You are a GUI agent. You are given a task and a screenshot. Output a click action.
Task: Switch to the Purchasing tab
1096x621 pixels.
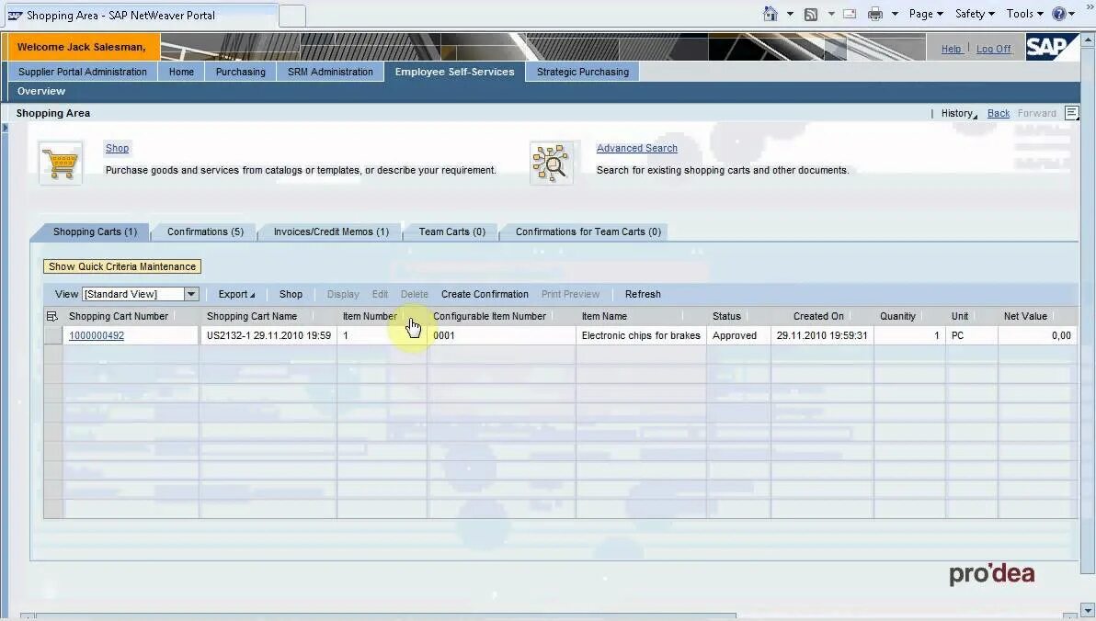[x=241, y=72]
